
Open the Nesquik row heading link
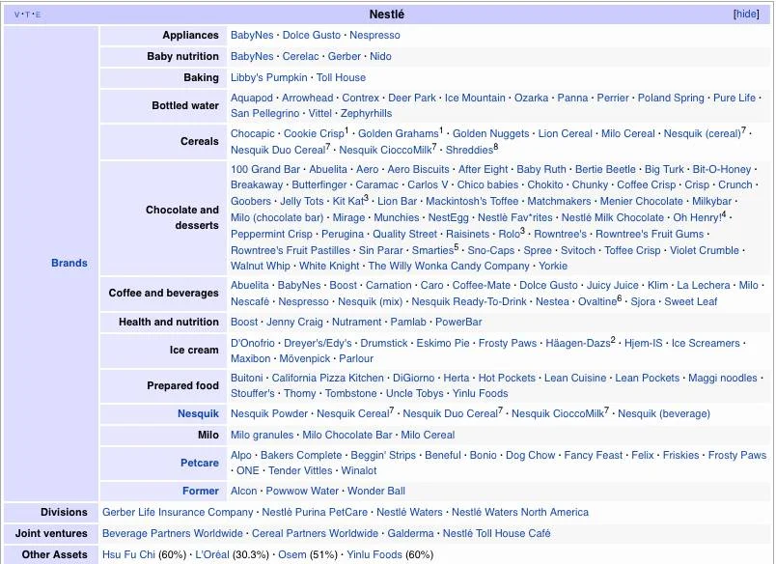pyautogui.click(x=198, y=413)
